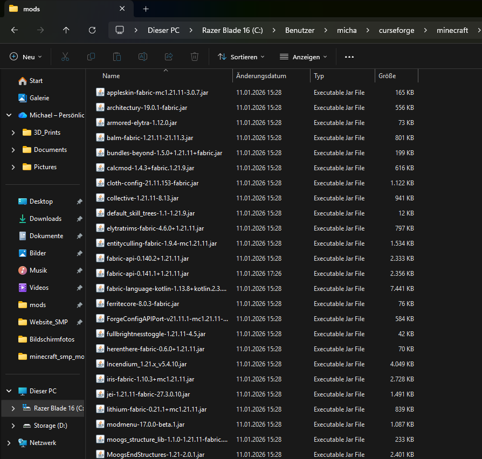
Task: Click the Share icon in toolbar
Action: tap(169, 57)
